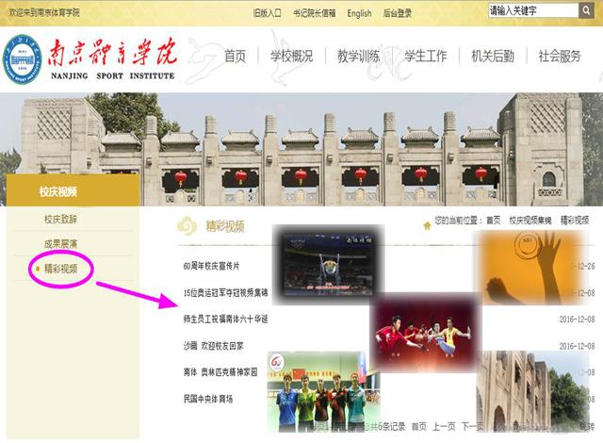Go to 学生工作 in the navigation bar
This screenshot has height=443, width=603.
(x=426, y=57)
